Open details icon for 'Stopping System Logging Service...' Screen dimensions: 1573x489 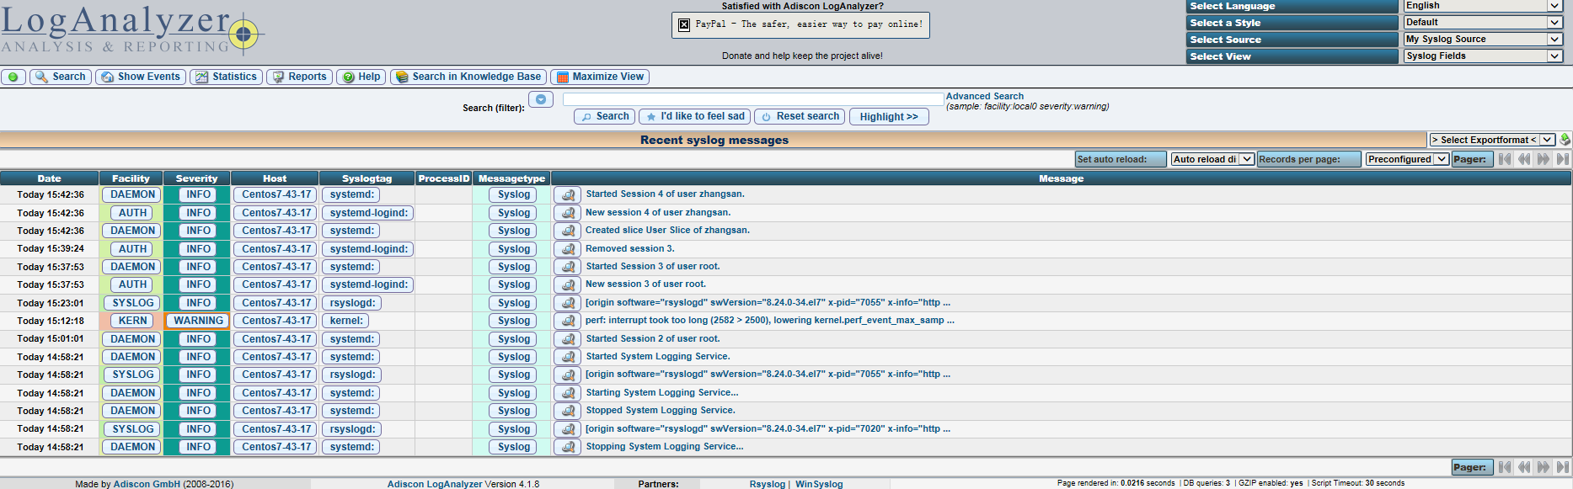568,447
